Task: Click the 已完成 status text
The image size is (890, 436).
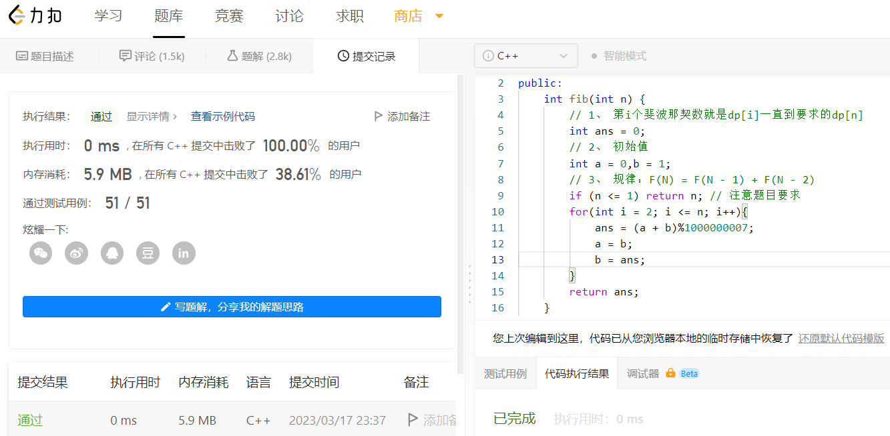Action: point(515,419)
